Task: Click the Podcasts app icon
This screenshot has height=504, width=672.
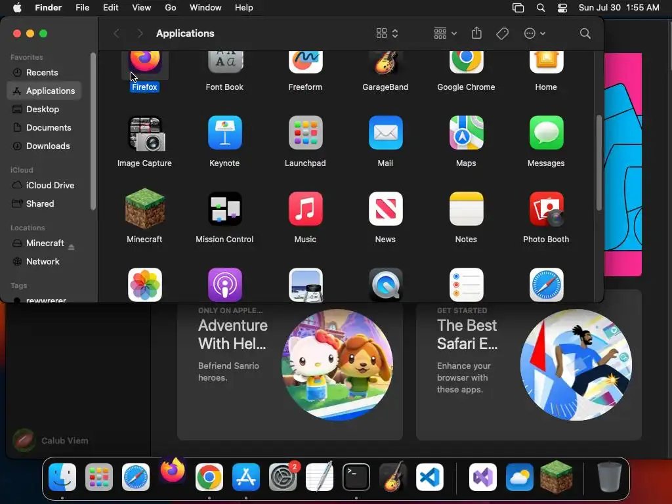Action: 225,285
